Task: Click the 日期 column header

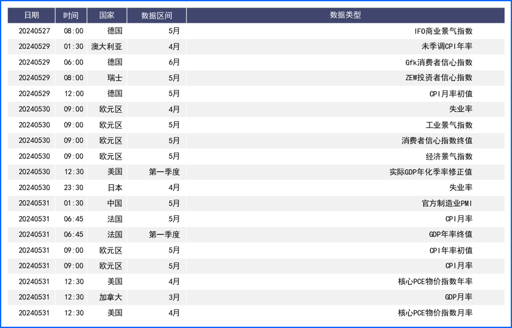Action: coord(31,15)
